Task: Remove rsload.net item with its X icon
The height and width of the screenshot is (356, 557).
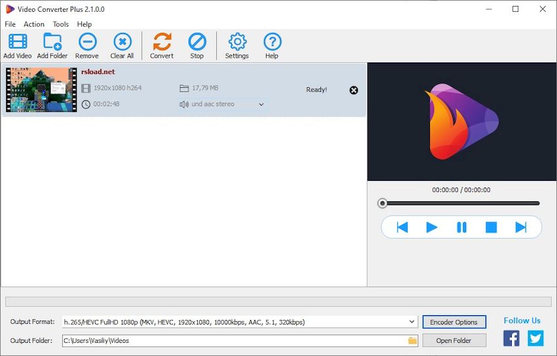Action: (x=353, y=90)
